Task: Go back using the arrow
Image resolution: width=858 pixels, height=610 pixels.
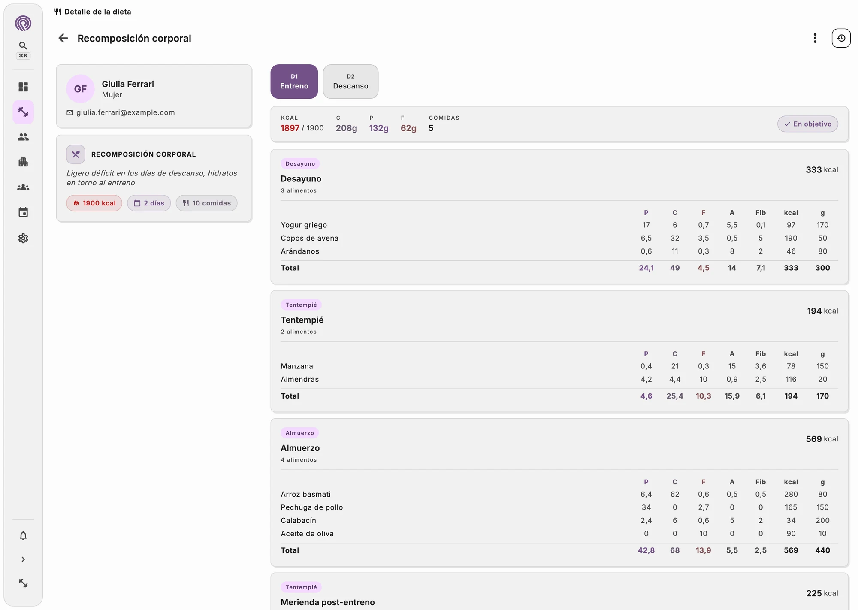Action: tap(63, 38)
